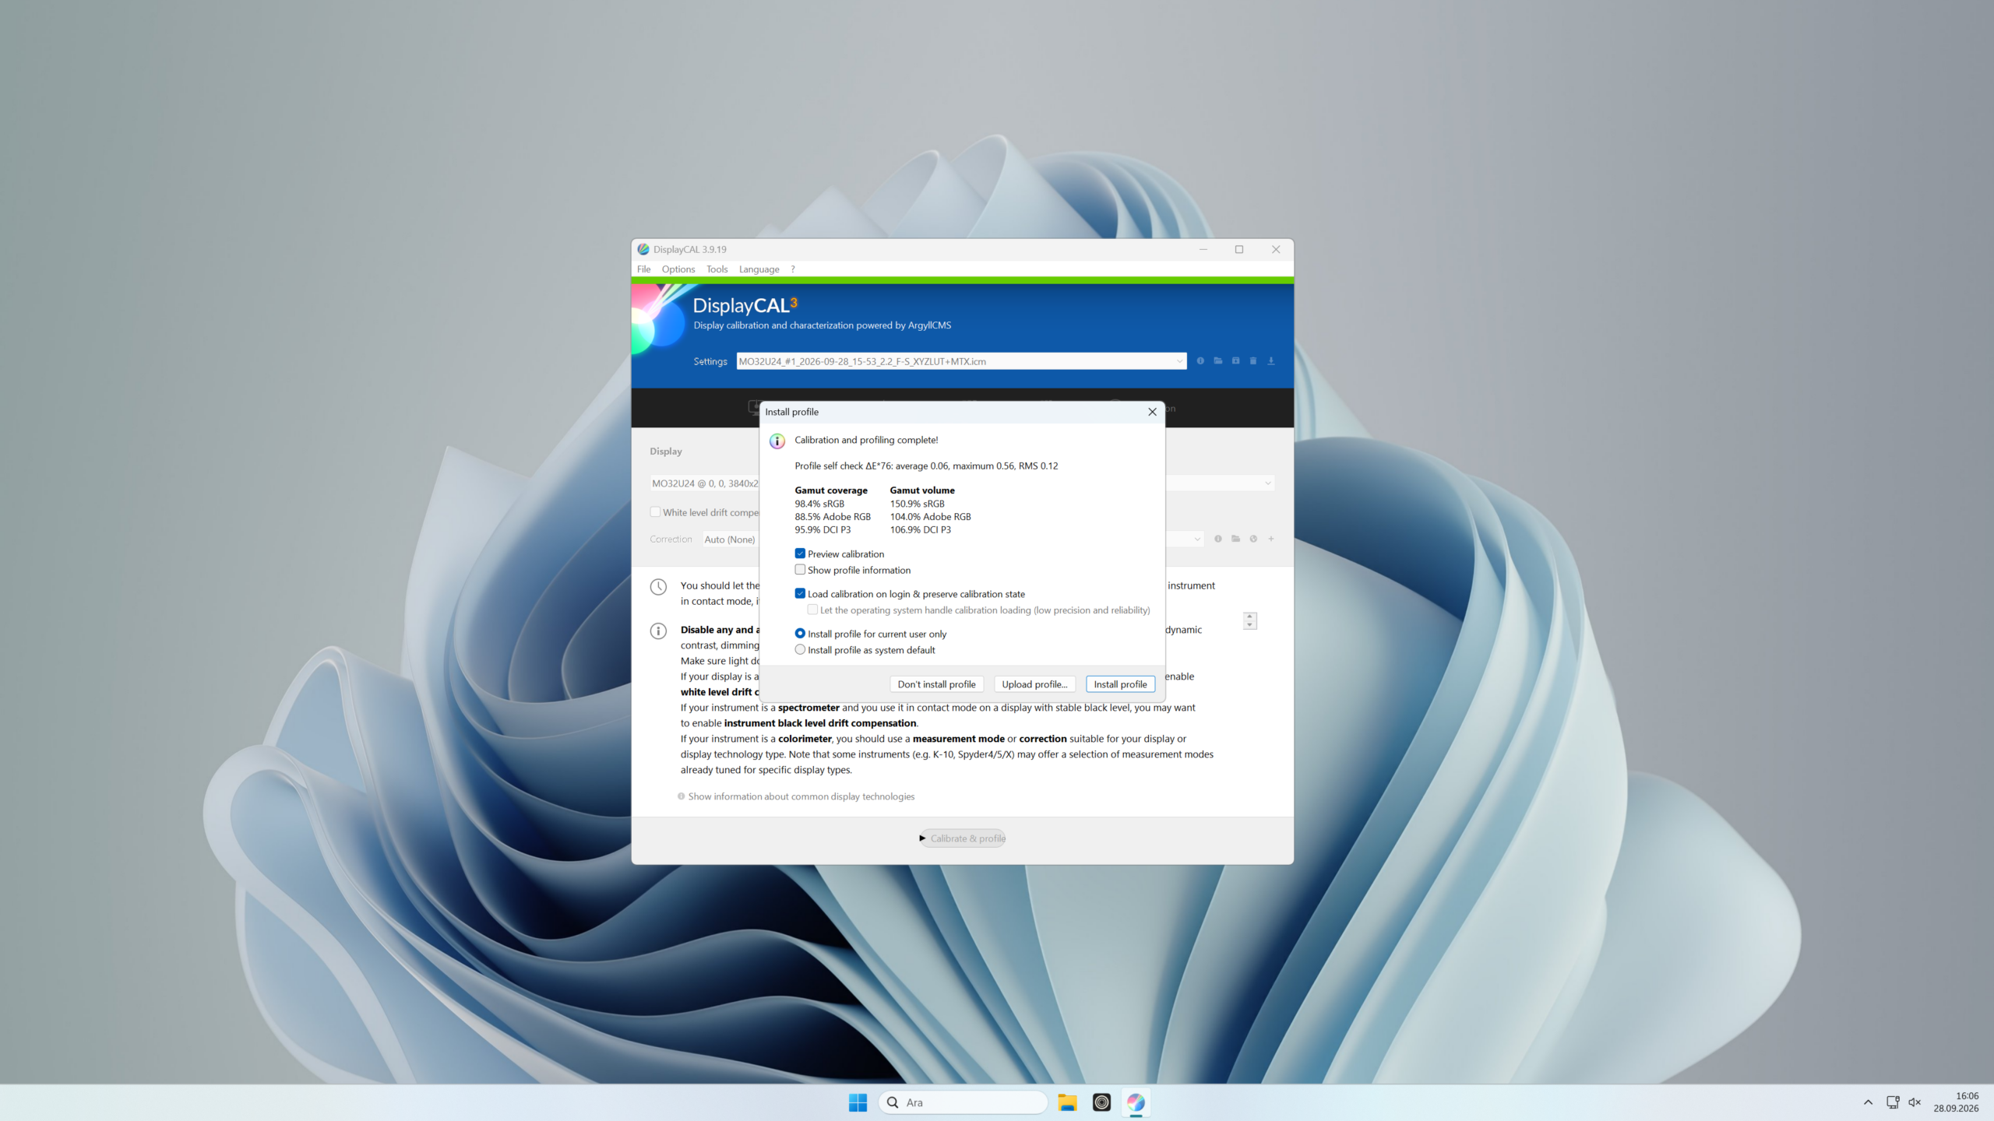Click the settings profile information icon
The width and height of the screenshot is (1994, 1121).
(1200, 360)
